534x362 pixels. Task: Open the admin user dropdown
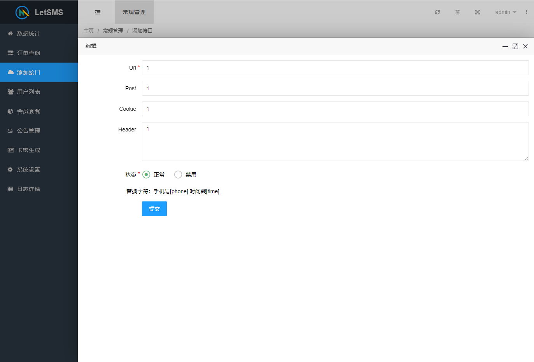pos(506,12)
